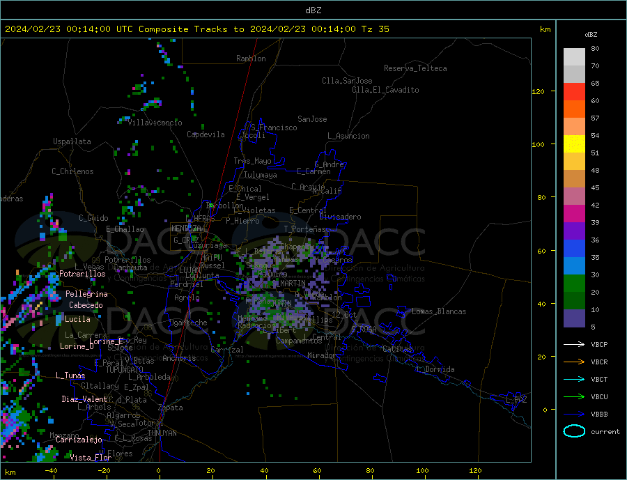
Task: Click the Pellegrina station label
Action: 86,295
